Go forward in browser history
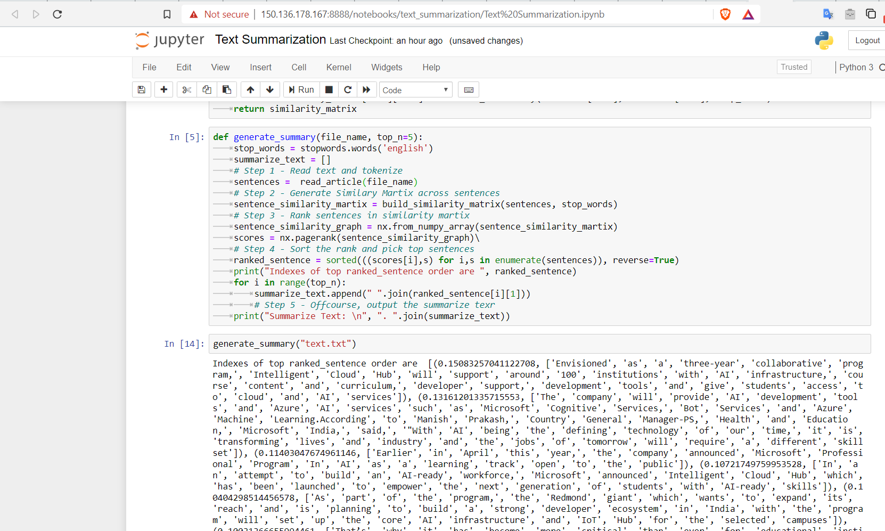 click(x=36, y=14)
